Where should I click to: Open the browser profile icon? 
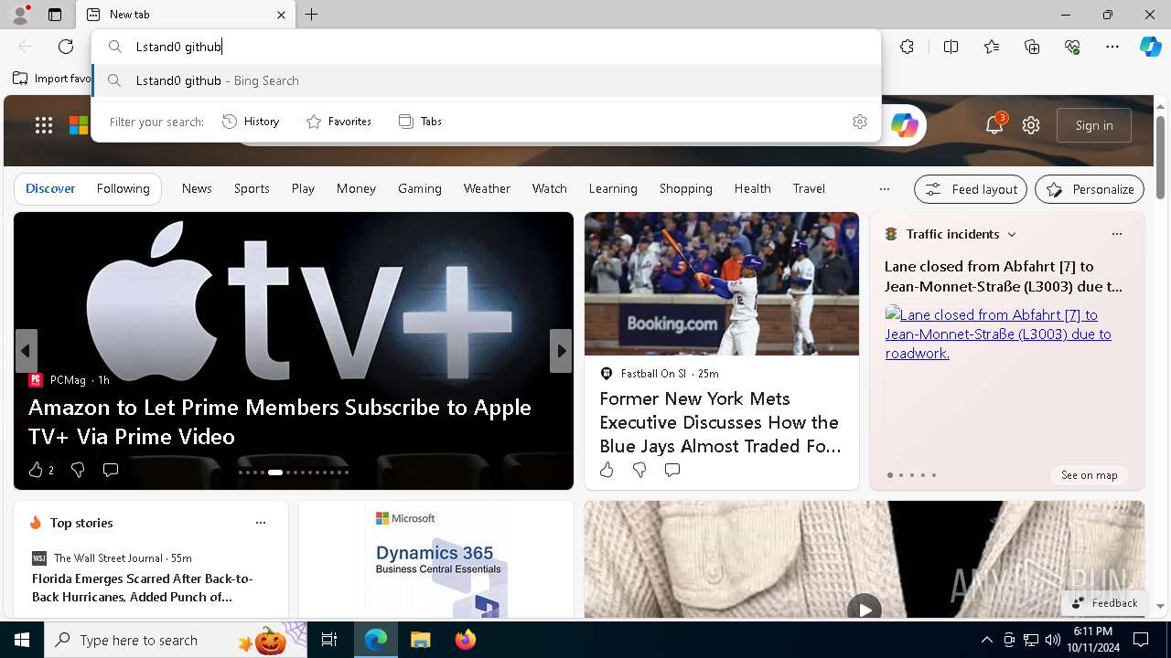pos(20,15)
